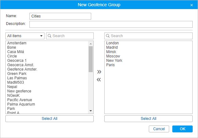This screenshot has width=198, height=138.
Task: Choose London in the group list
Action: [x=112, y=43]
